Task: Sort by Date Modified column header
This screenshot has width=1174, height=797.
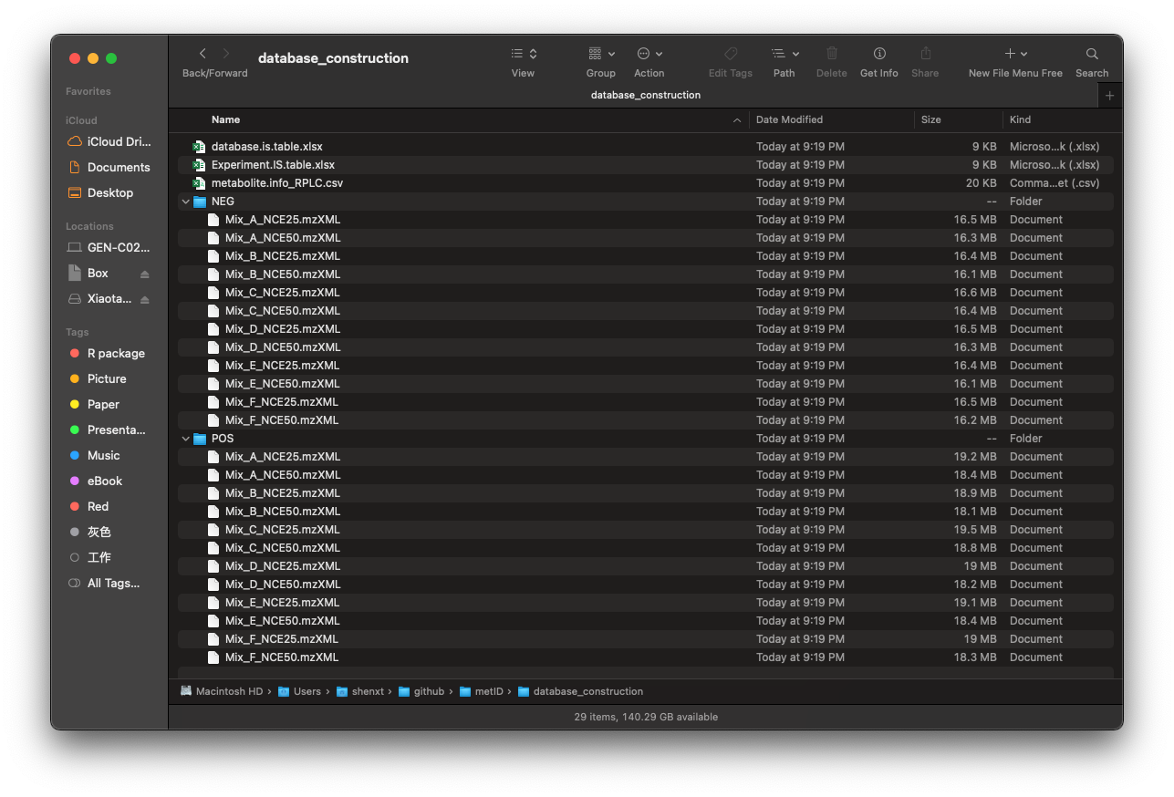Action: coord(789,119)
